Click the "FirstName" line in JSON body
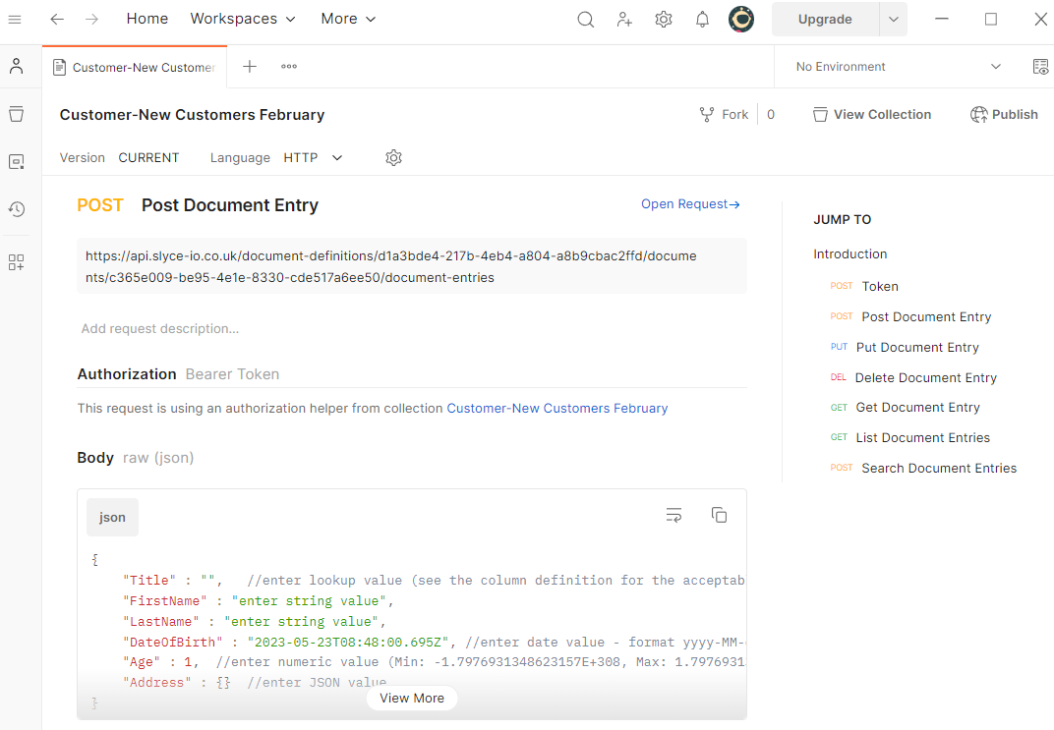 (259, 601)
